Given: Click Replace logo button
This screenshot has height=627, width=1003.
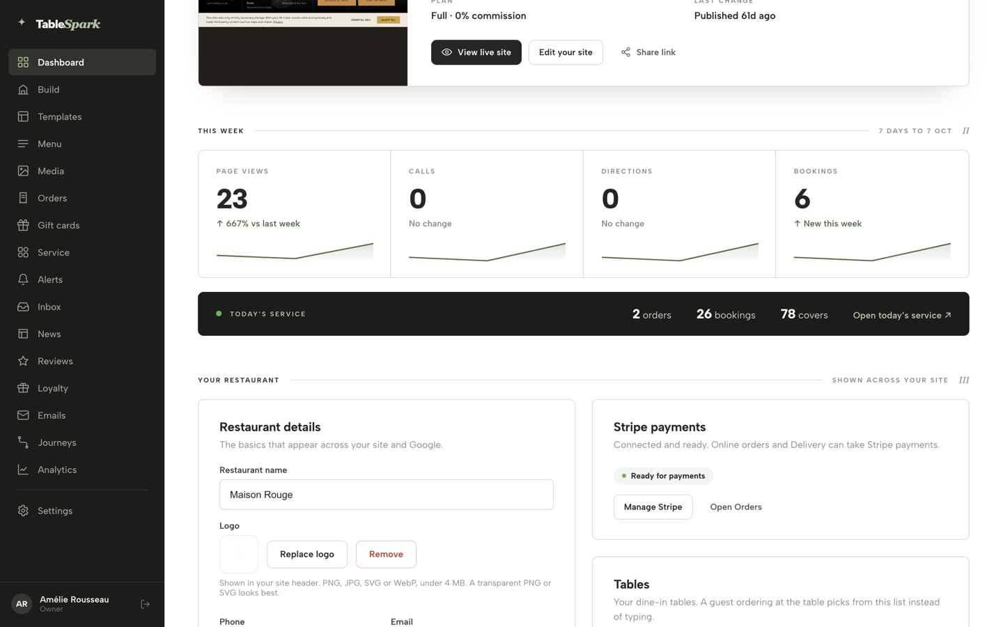Looking at the screenshot, I should 307,555.
